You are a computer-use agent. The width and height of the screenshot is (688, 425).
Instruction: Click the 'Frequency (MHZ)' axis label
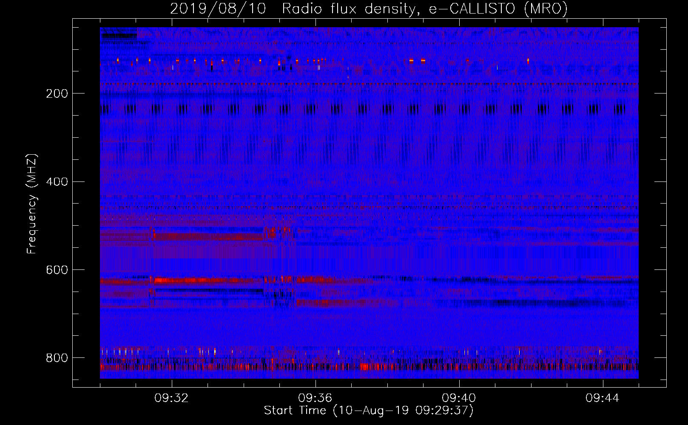click(32, 204)
